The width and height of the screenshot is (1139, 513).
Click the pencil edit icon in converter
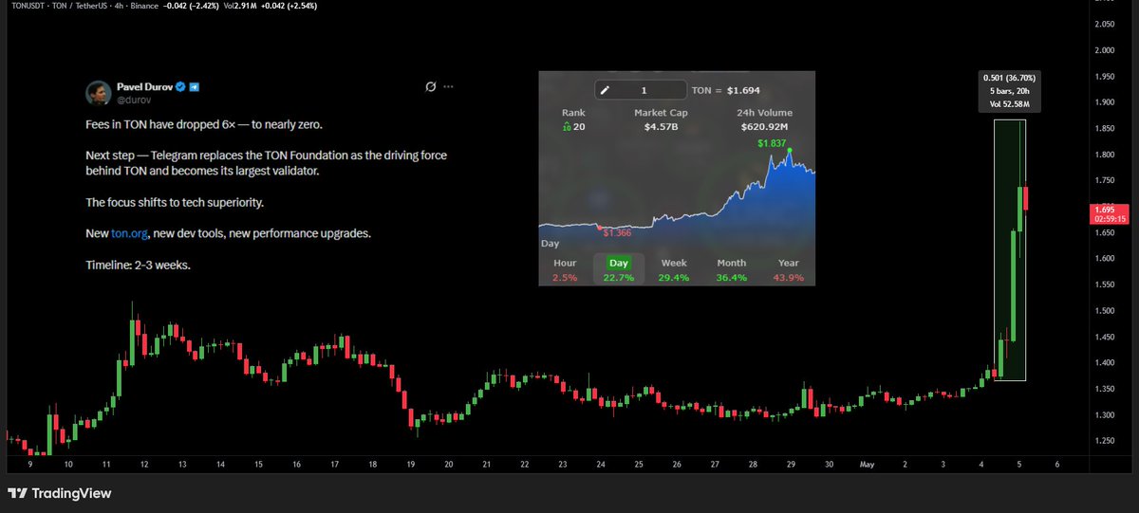pos(605,90)
